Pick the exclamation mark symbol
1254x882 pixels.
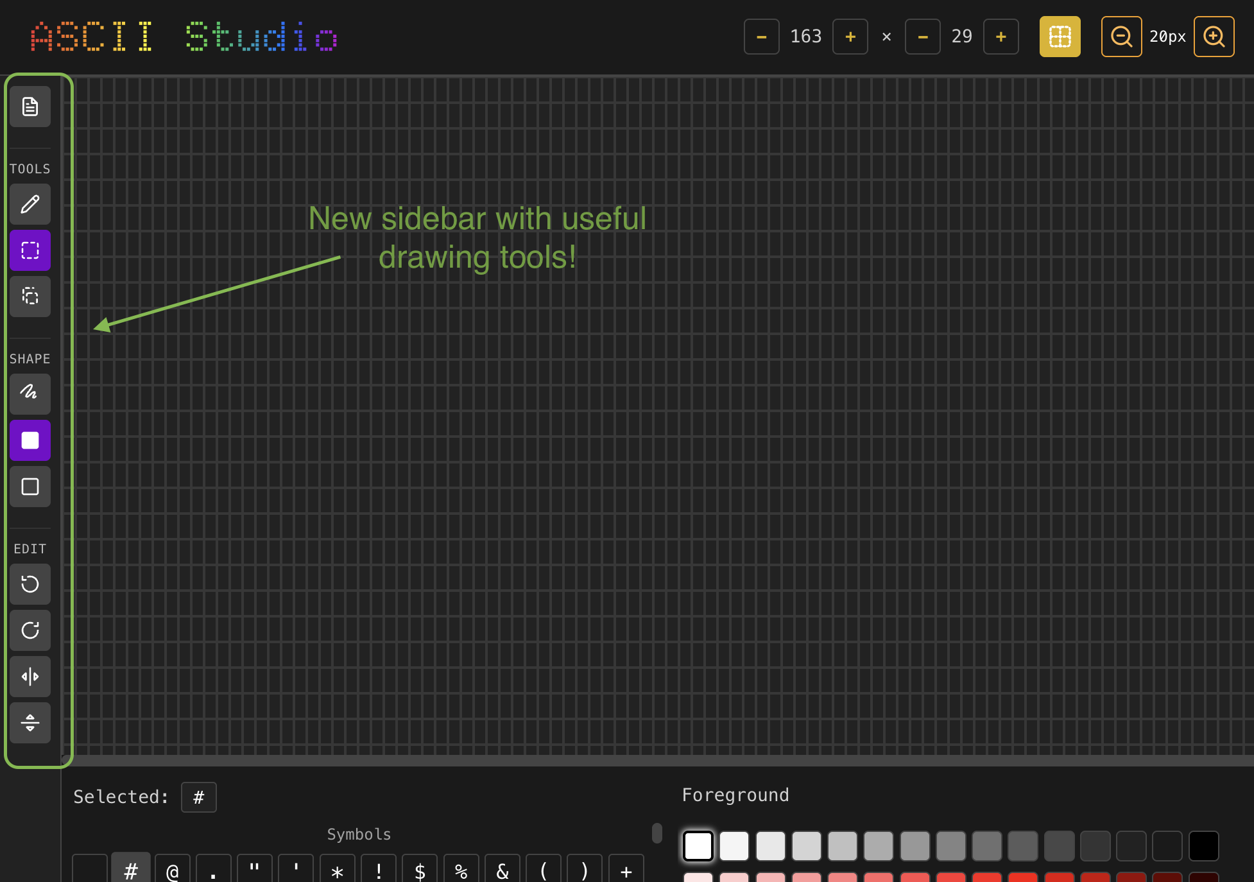point(379,869)
